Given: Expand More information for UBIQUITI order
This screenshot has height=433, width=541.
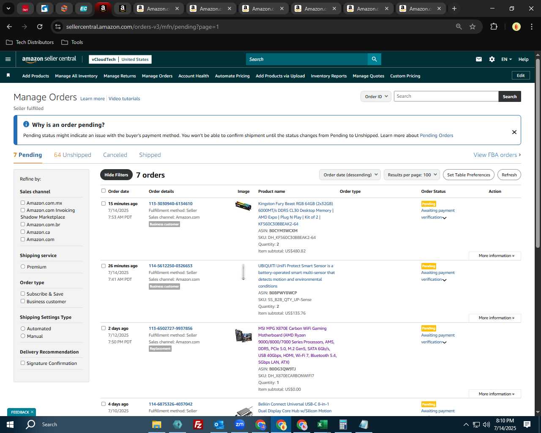Looking at the screenshot, I should [x=495, y=318].
